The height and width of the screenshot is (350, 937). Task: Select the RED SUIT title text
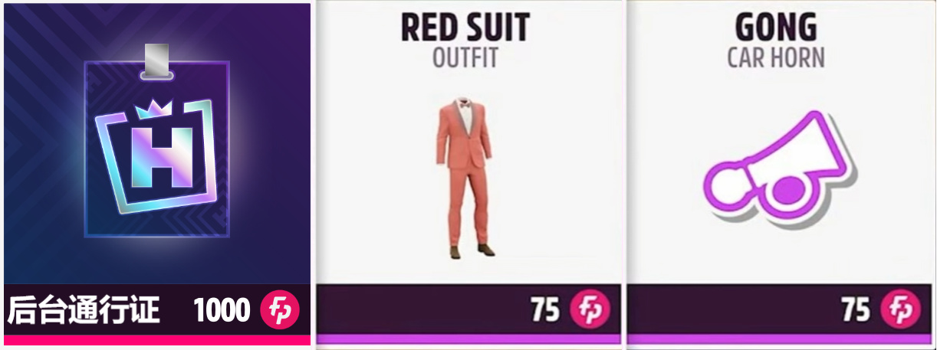(465, 28)
